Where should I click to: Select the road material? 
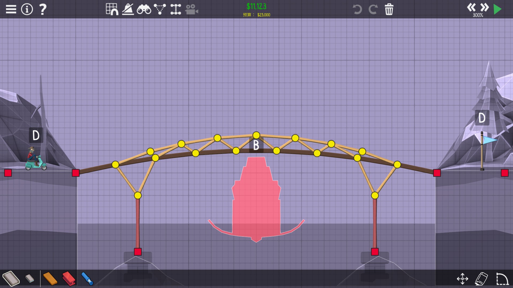tap(11, 279)
